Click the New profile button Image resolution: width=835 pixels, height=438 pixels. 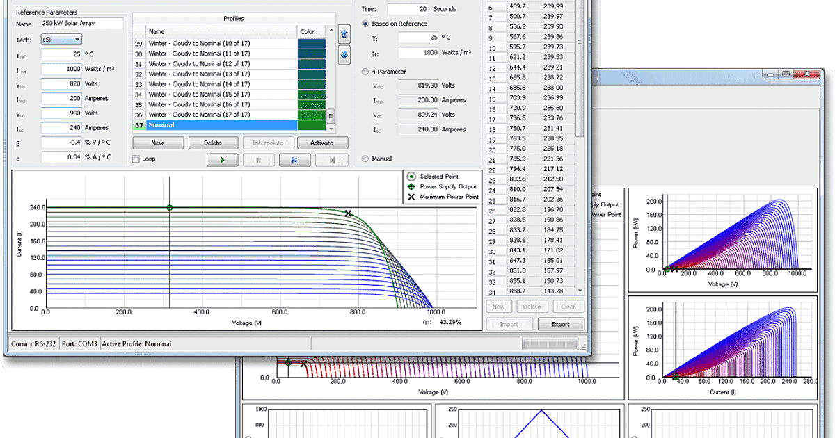point(158,143)
